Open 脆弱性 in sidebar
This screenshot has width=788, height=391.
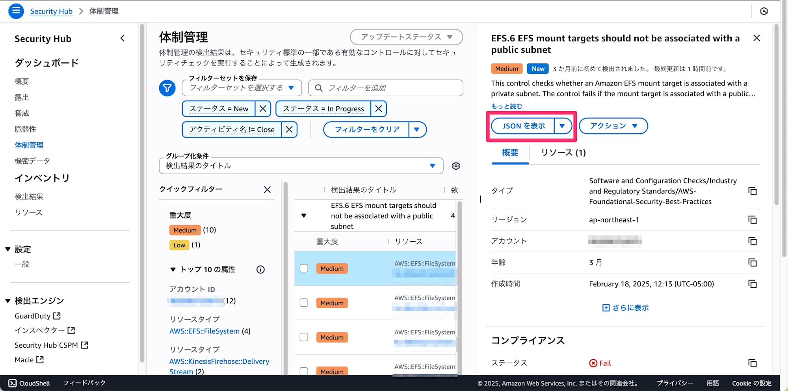click(x=25, y=129)
